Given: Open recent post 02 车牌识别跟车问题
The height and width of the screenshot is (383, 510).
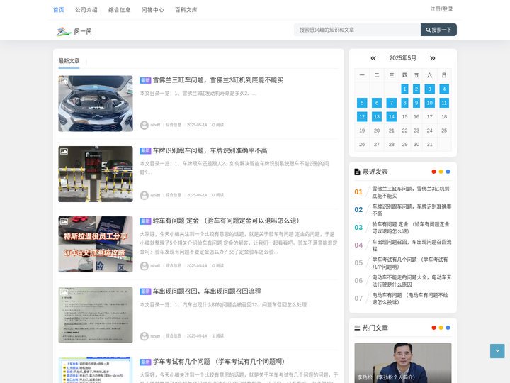Looking at the screenshot, I should point(412,210).
